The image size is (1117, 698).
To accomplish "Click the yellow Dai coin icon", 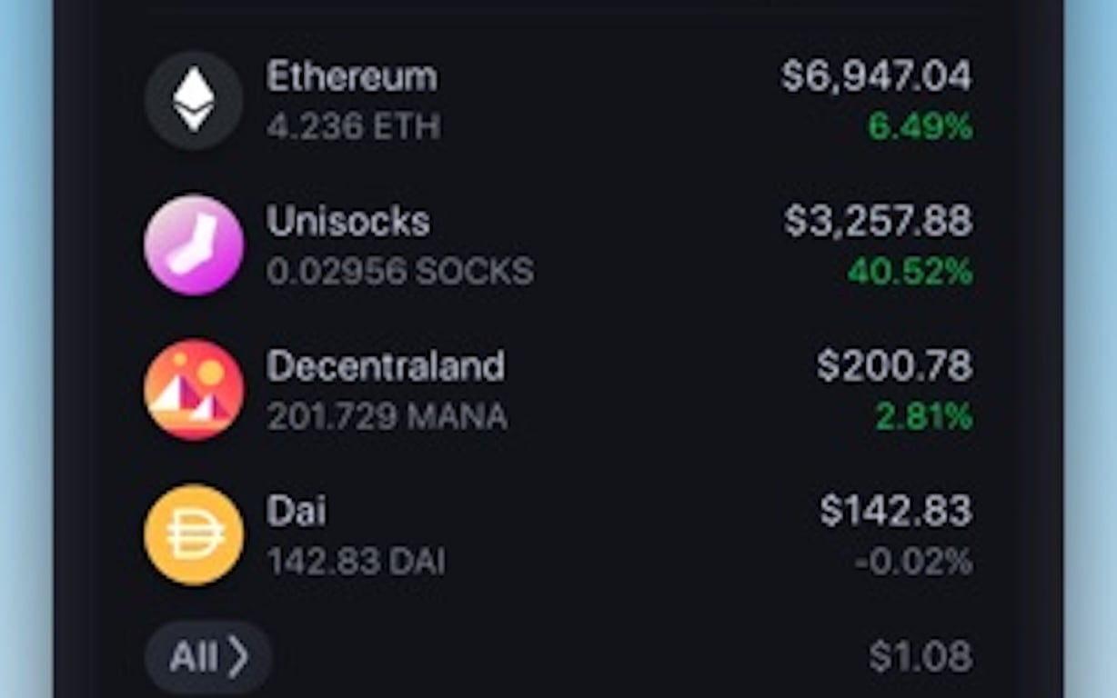I will coord(194,535).
